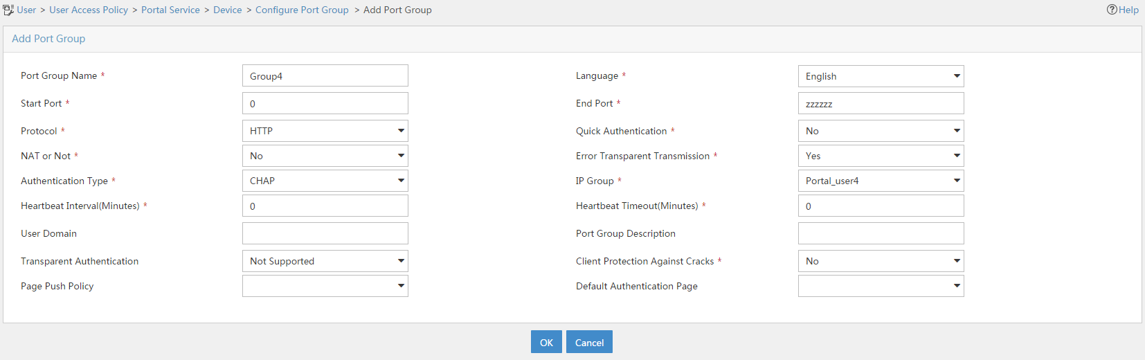Open the Page Push Policy dropdown
1145x360 pixels.
[325, 286]
